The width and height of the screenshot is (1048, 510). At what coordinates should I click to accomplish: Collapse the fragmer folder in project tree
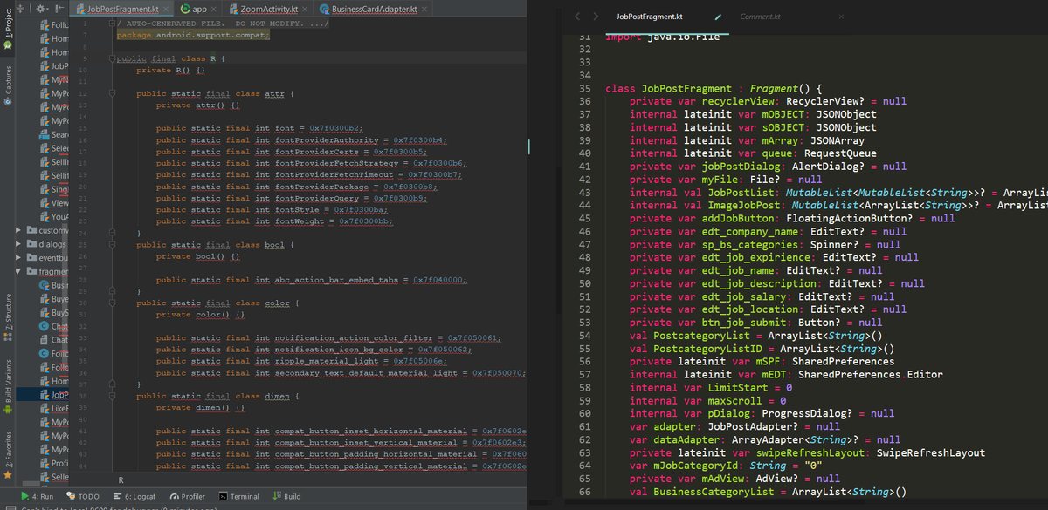click(x=20, y=272)
